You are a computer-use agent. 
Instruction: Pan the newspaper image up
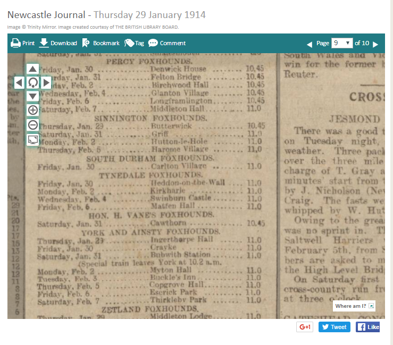[33, 69]
